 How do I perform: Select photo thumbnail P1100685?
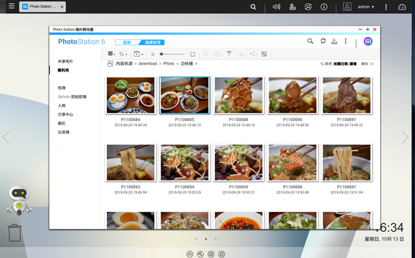185,95
